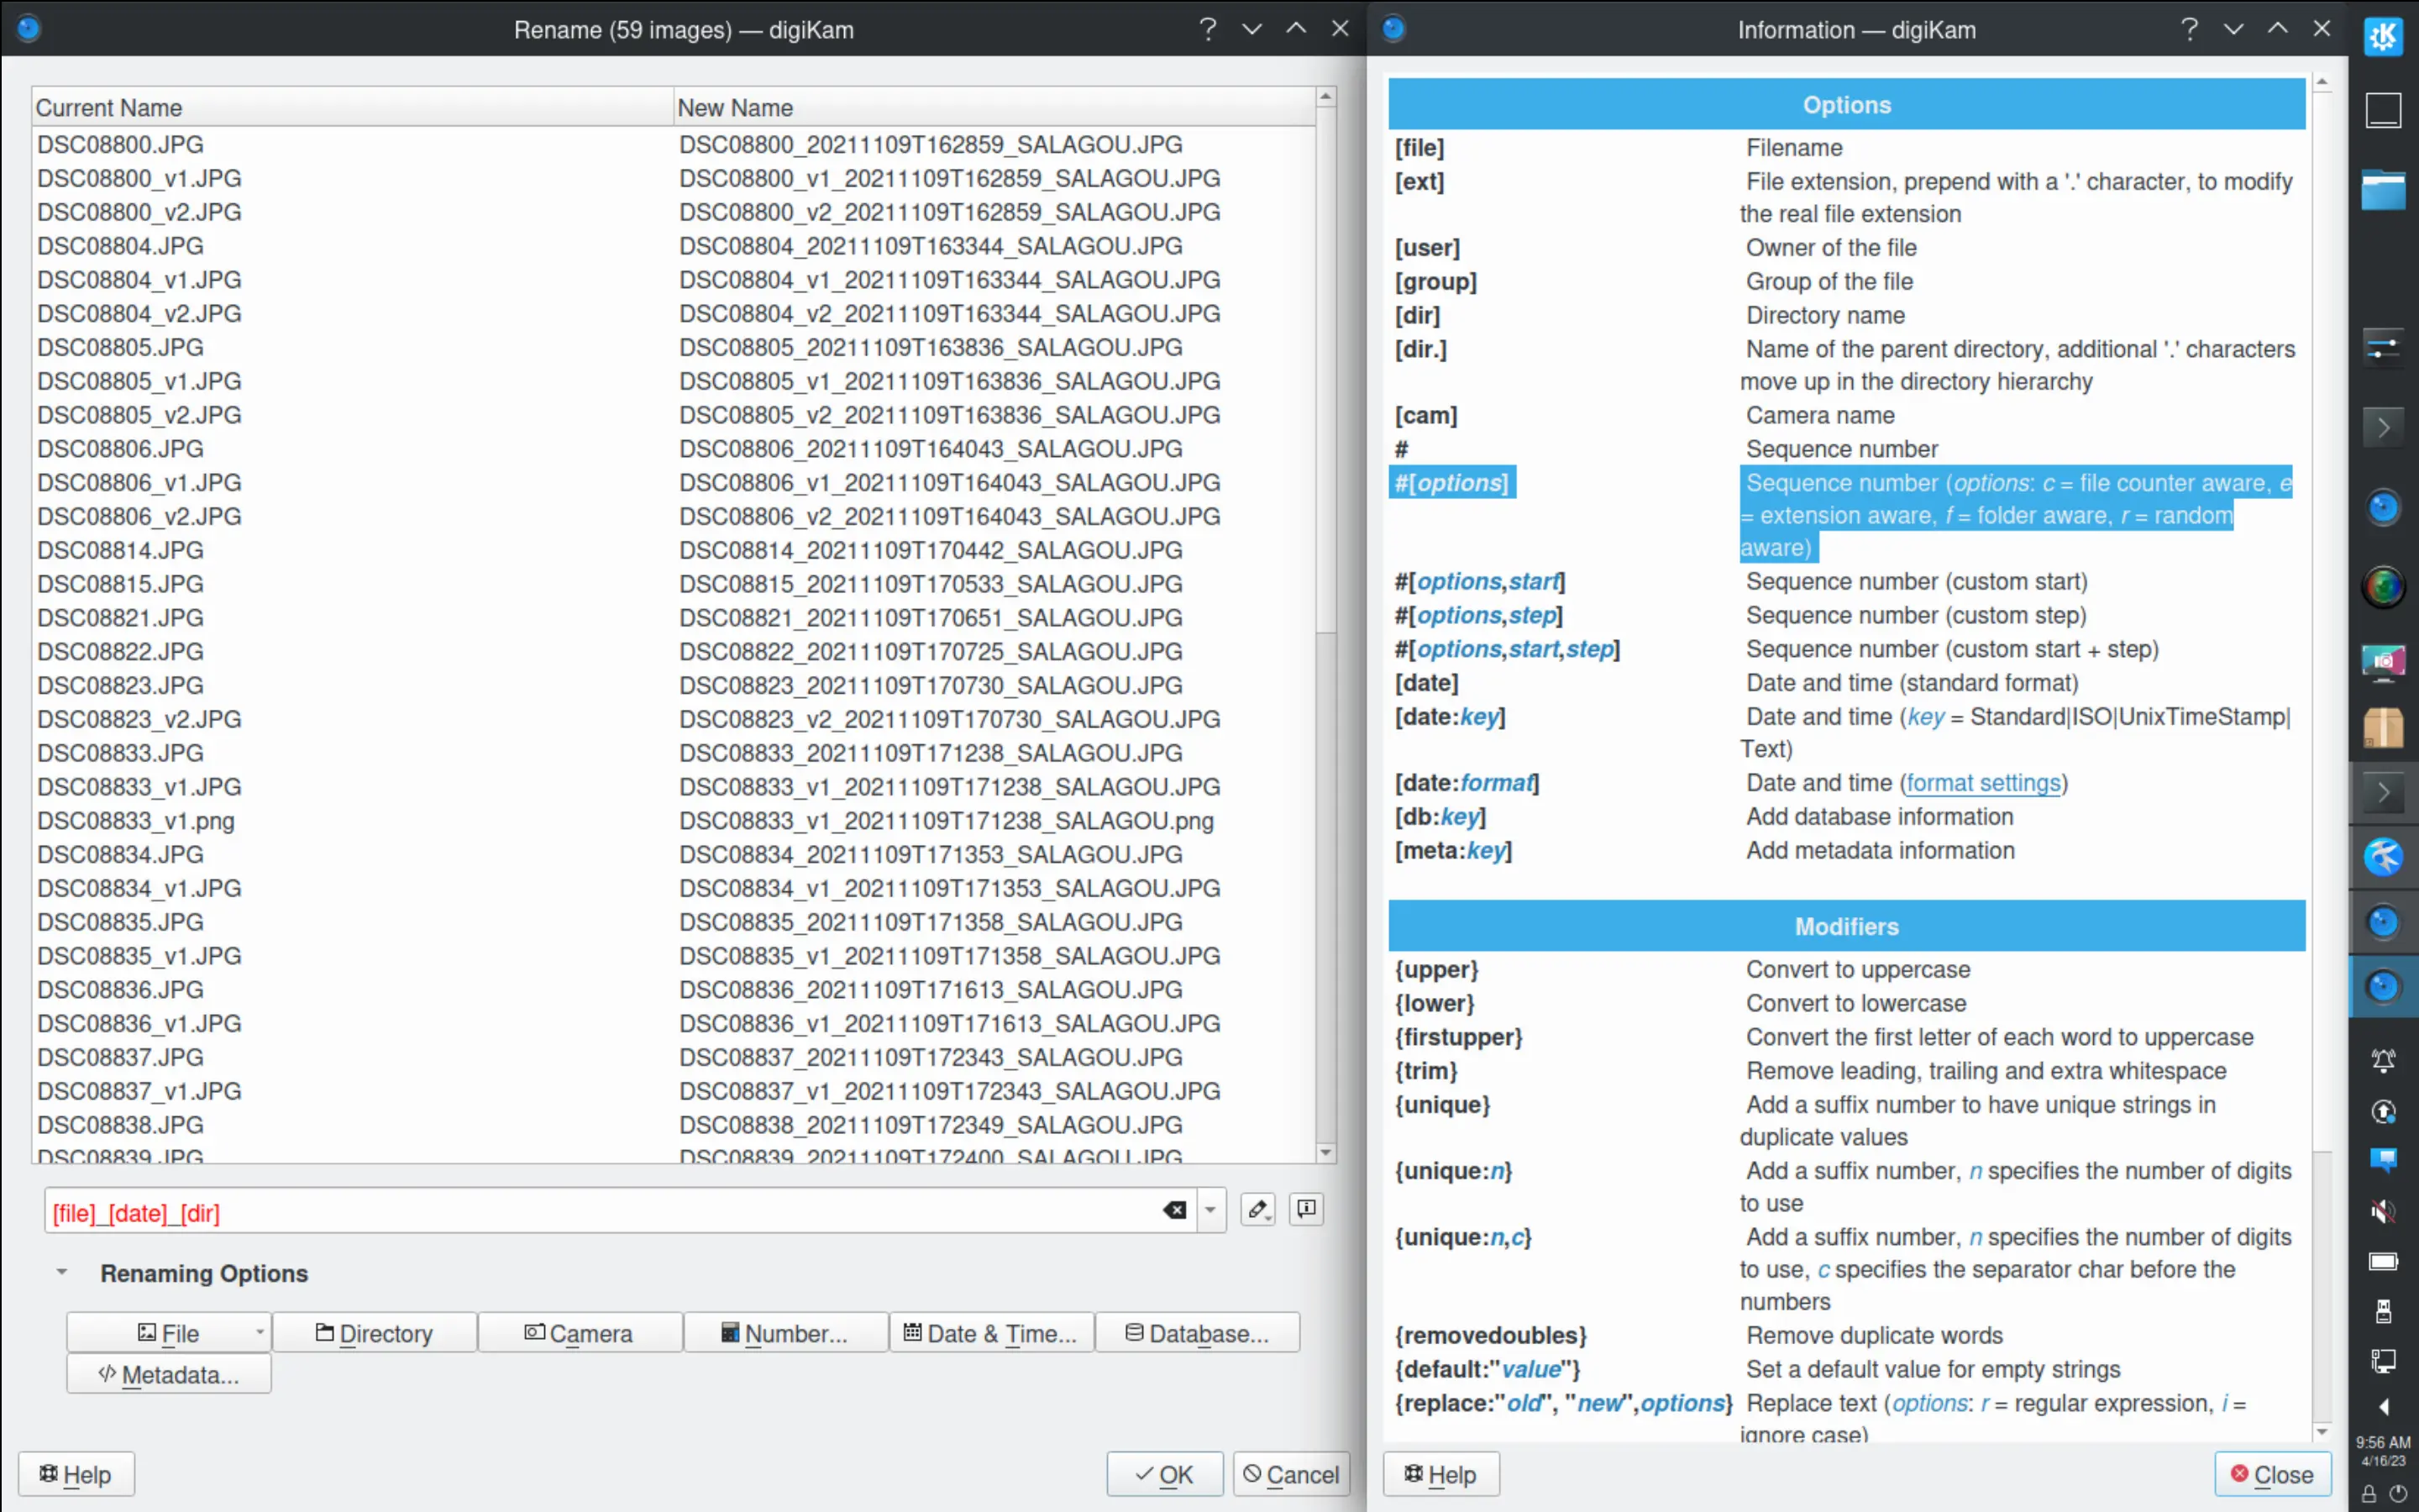Show the tooltip info icon beside the pattern field

1305,1209
